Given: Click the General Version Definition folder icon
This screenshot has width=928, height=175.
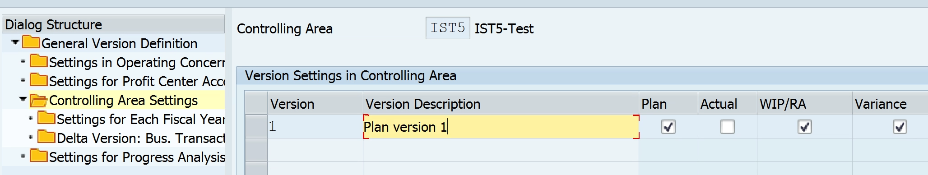Looking at the screenshot, I should (31, 42).
